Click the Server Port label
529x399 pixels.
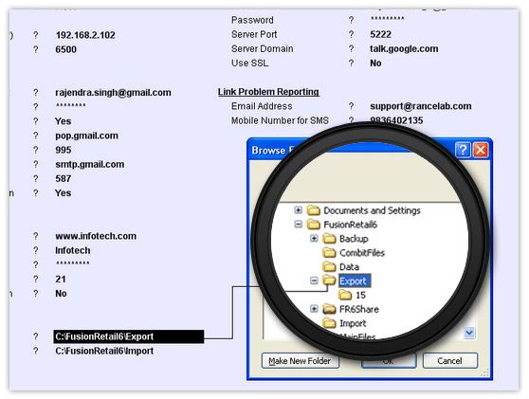pyautogui.click(x=254, y=34)
